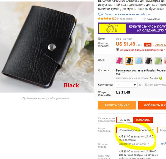Increase quantity with the plus button
Image resolution: width=166 pixels, height=159 pixels.
click(135, 85)
